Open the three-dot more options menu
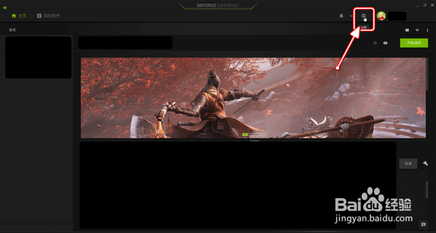Image resolution: width=436 pixels, height=233 pixels. [x=428, y=30]
